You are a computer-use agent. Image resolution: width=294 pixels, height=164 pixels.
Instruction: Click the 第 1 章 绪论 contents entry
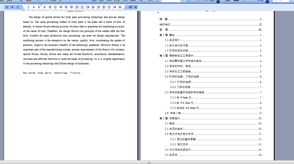click(x=211, y=35)
